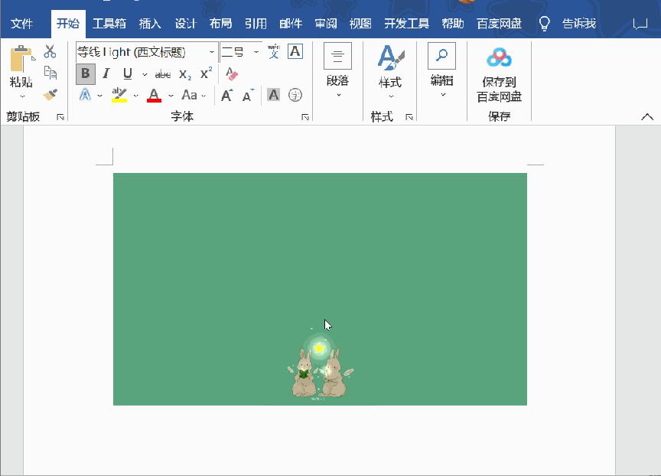
Task: Increase font size with Grow Font
Action: pyautogui.click(x=226, y=93)
